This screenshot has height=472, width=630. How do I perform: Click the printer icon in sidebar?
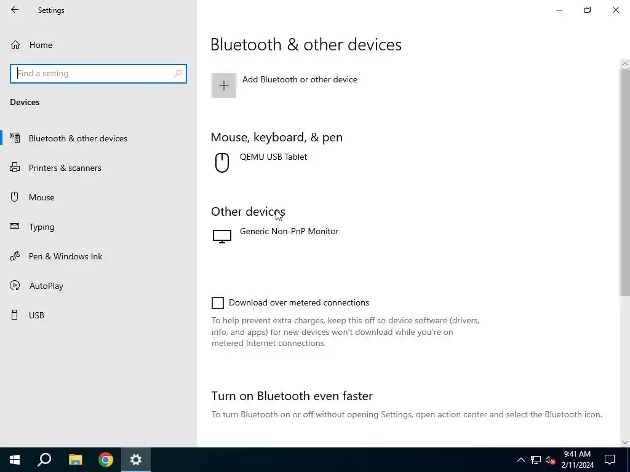15,167
